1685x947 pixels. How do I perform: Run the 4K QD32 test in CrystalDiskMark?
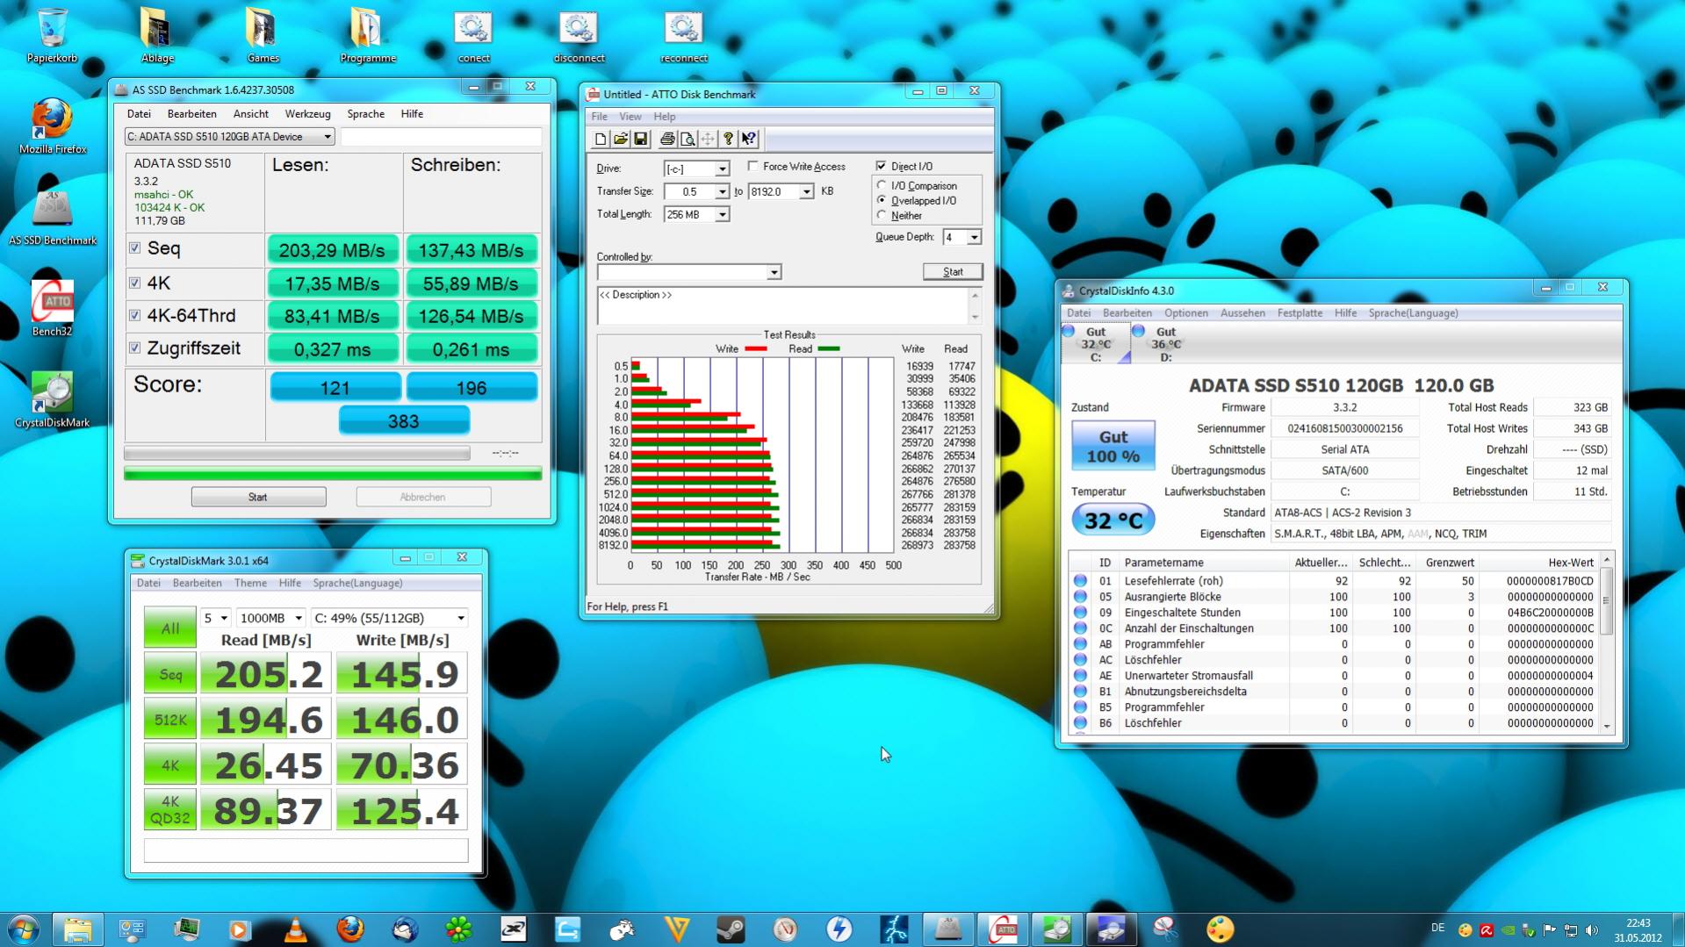tap(170, 810)
